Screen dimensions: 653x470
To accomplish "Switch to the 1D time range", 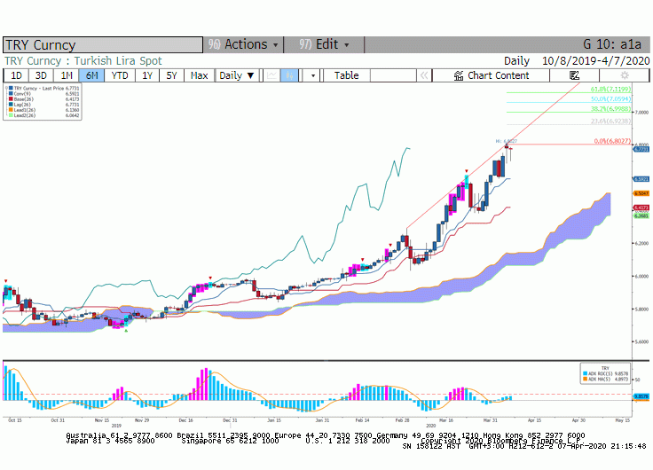I will tap(16, 75).
